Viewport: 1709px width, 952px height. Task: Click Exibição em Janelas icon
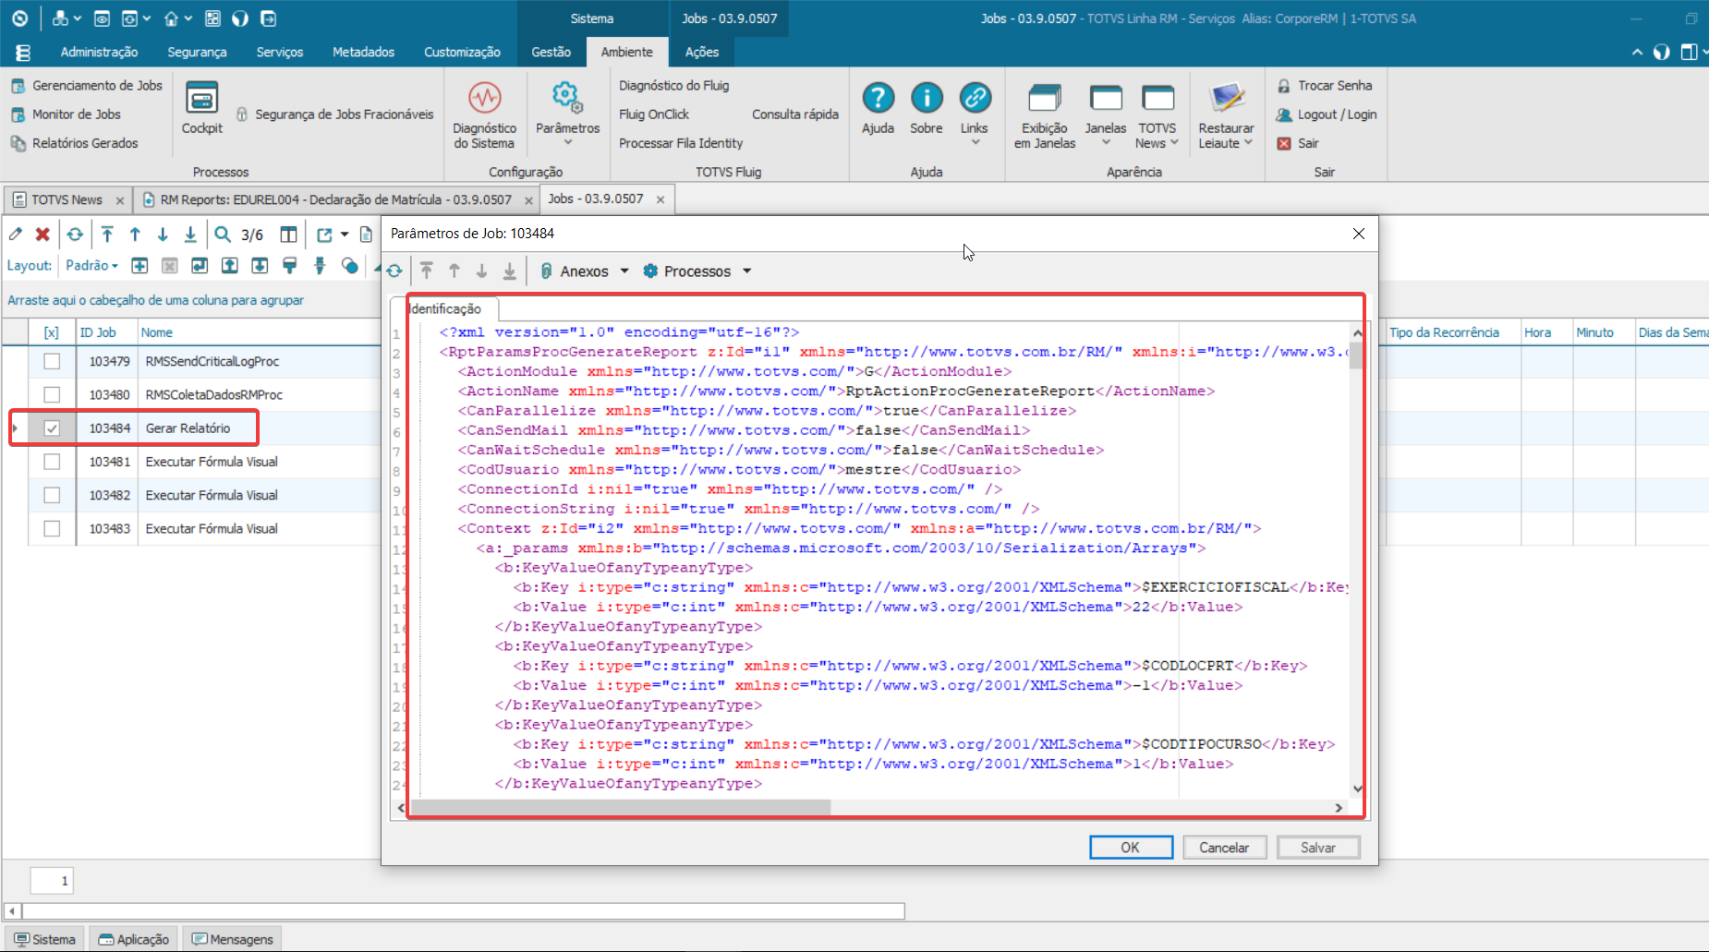click(1045, 115)
